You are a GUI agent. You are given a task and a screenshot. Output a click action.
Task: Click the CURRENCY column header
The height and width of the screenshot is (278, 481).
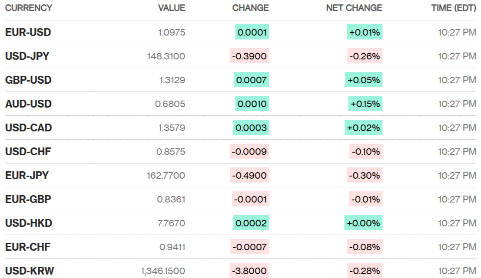(29, 8)
